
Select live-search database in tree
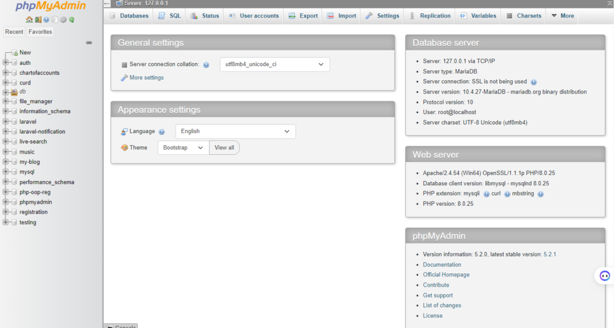click(34, 142)
